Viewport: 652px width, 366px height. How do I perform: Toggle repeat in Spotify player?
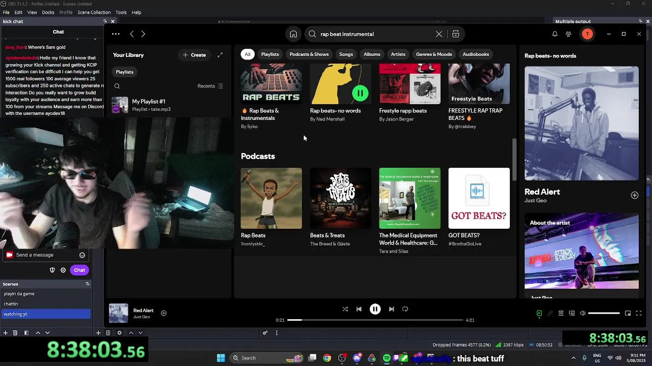point(405,309)
